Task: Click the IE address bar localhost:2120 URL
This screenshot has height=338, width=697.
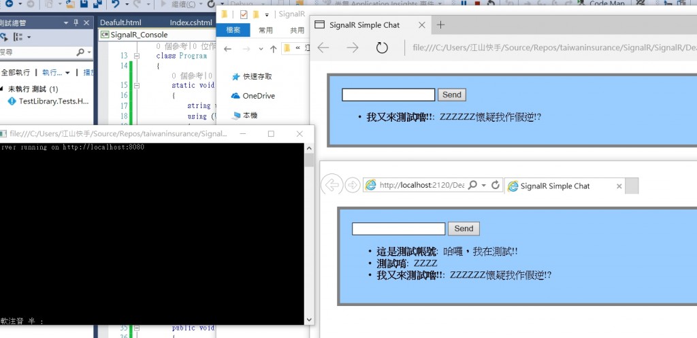Action: click(421, 185)
